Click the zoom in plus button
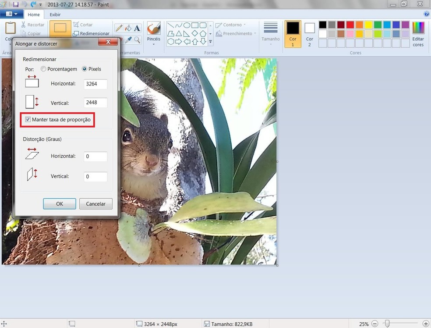431x328 pixels. 425,324
